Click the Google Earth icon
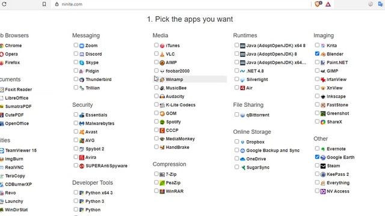Viewport: 385px width, 216px height. click(x=323, y=157)
